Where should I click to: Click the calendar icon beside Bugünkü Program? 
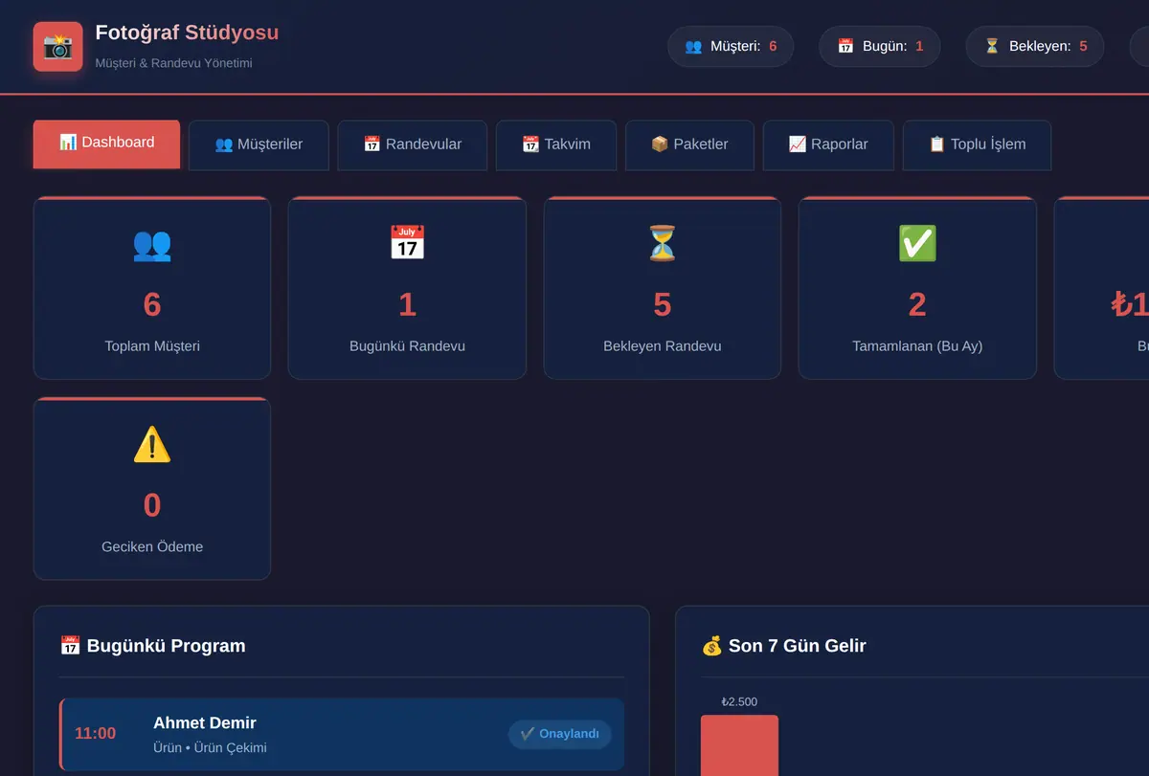pyautogui.click(x=70, y=646)
